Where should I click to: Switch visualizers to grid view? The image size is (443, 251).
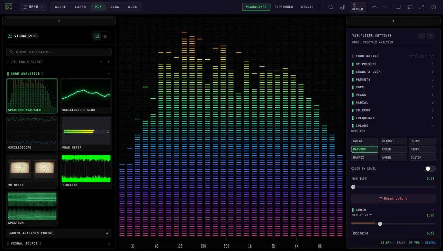(97, 36)
